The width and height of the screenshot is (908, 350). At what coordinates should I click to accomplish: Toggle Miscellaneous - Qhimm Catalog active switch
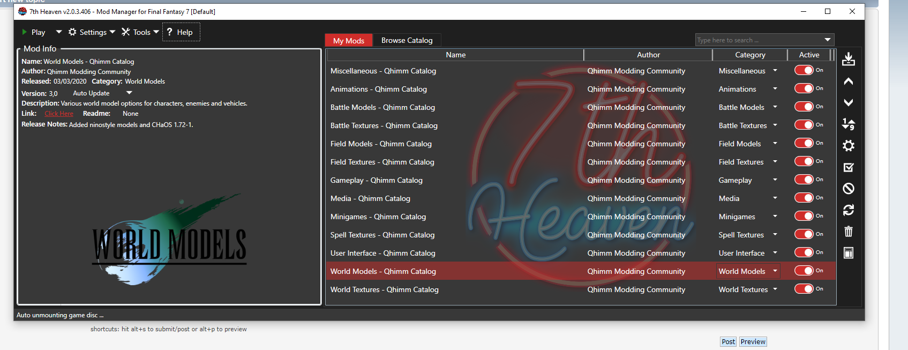tap(804, 70)
